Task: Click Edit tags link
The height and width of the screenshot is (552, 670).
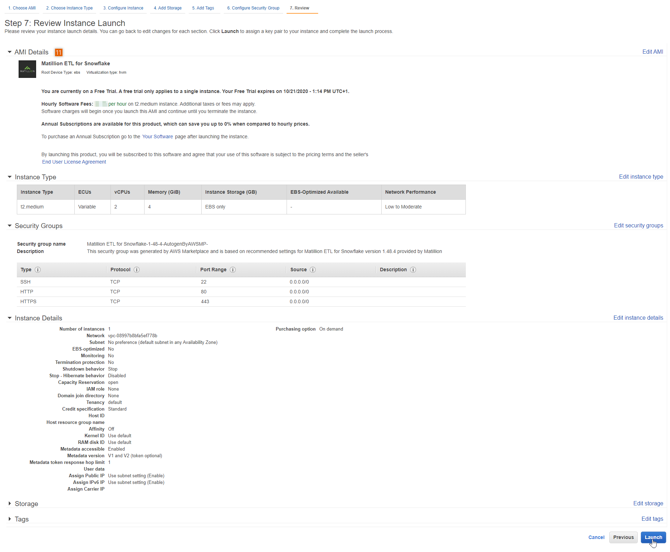Action: [652, 519]
